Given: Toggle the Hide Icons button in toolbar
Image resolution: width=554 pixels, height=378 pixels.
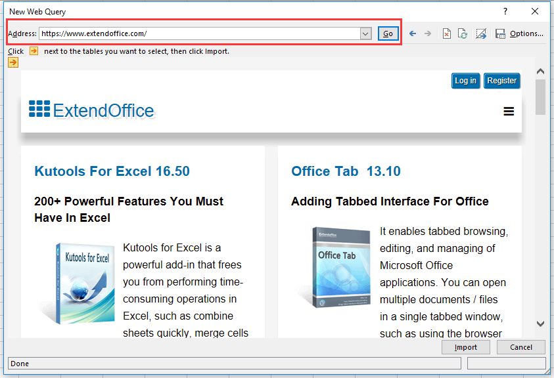Looking at the screenshot, I should [x=480, y=33].
